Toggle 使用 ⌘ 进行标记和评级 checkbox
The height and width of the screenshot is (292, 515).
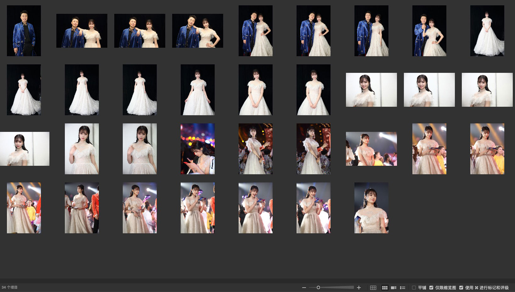(x=461, y=288)
